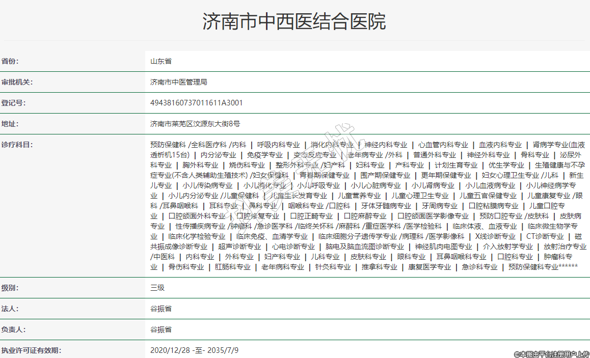Select the 诊疗科目 row label
The height and width of the screenshot is (358, 590).
pos(17,145)
